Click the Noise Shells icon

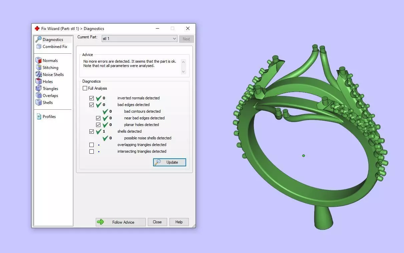38,75
